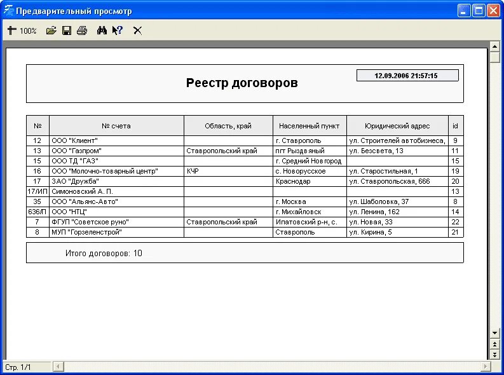Click the next page double-arrow button
Screen dimensions: 504x375
click(x=494, y=355)
